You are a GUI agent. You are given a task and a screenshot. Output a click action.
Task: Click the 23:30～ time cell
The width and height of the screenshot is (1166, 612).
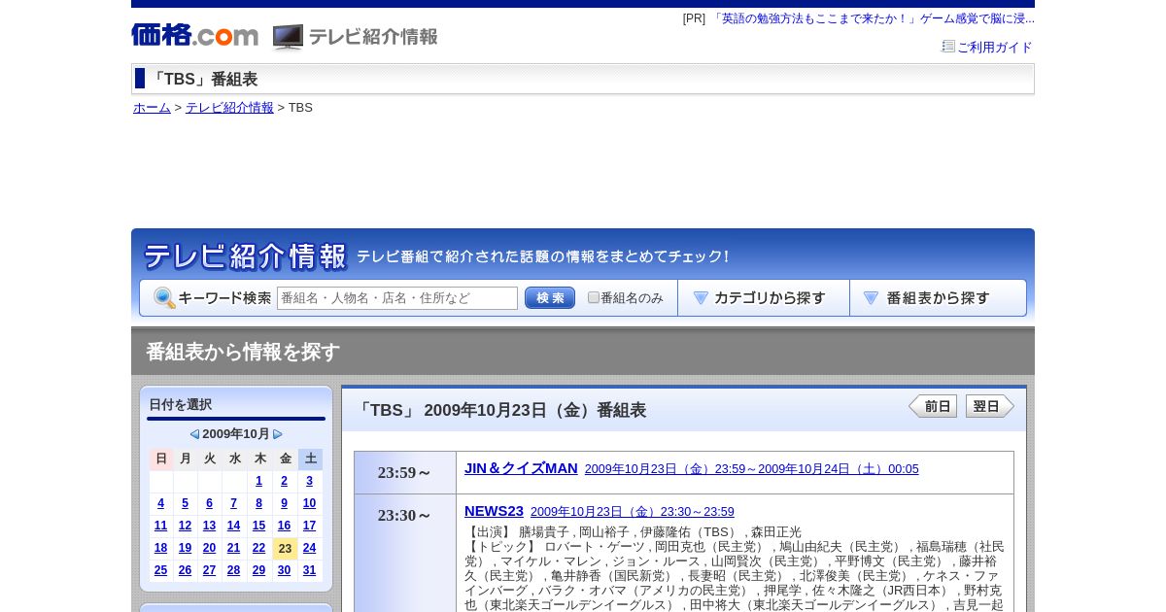click(405, 553)
